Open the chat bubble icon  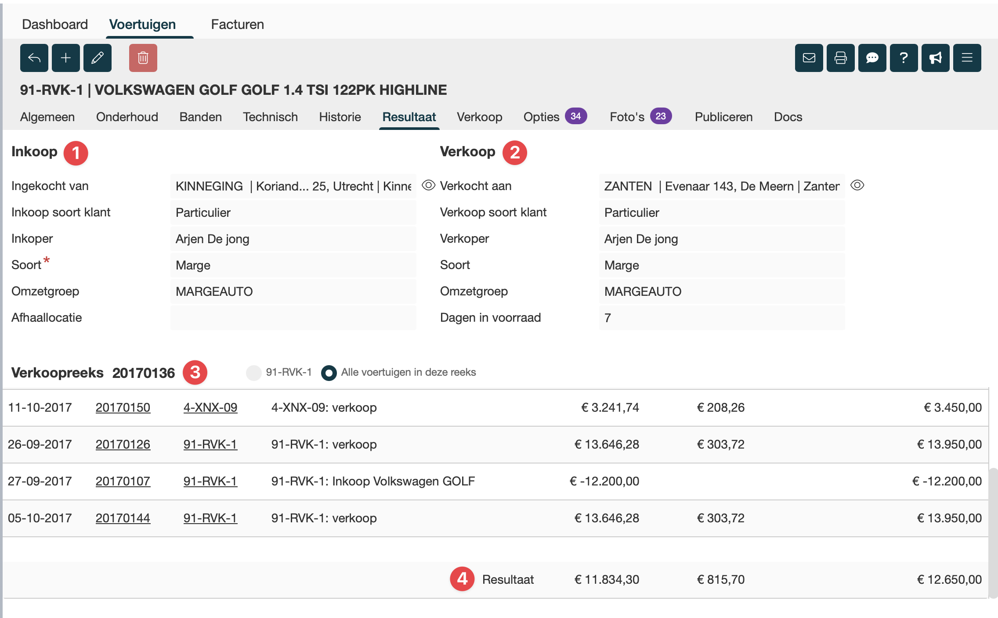tap(872, 58)
